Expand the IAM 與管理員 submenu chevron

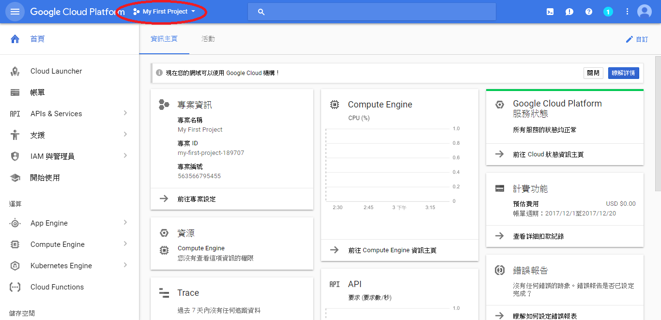tap(125, 156)
